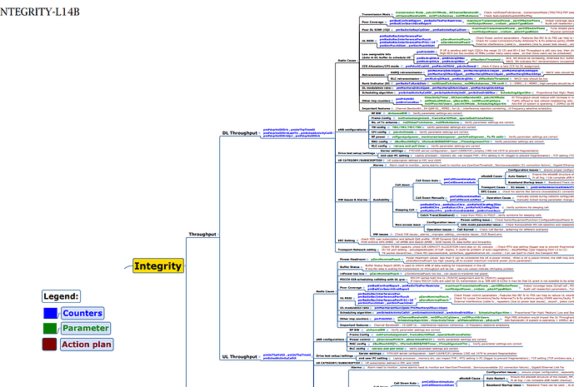Select the DL modulation ratio node
Viewport: 574px width, 387px height.
point(376,88)
